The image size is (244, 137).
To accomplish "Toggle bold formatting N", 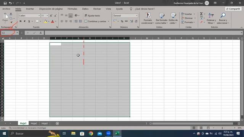I will [20, 21].
